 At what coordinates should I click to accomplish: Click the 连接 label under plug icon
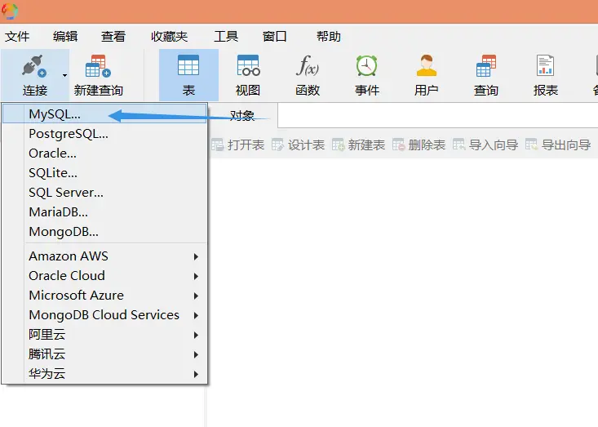click(x=35, y=91)
